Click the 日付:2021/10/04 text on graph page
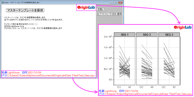Viewport: 194px width, 97px height. tap(129, 91)
